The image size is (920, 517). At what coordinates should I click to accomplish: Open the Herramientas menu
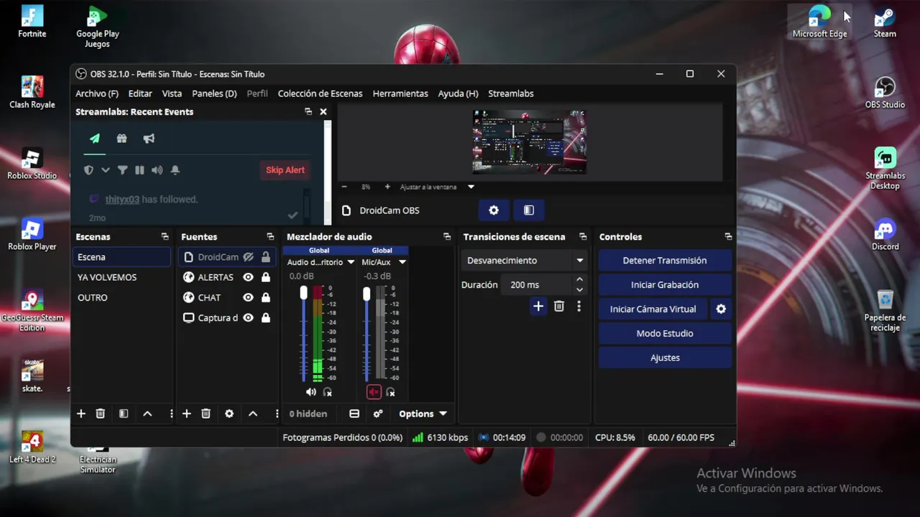click(x=400, y=93)
